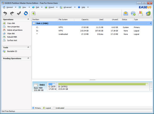Open the Advanced menu
This screenshot has height=114, width=154.
67,7
